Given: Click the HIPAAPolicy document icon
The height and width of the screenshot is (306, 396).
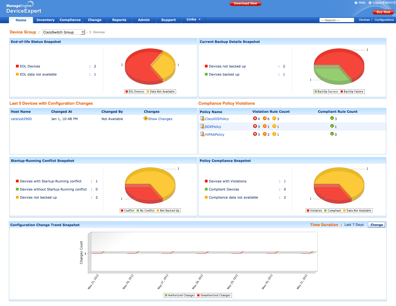Looking at the screenshot, I should (x=202, y=134).
